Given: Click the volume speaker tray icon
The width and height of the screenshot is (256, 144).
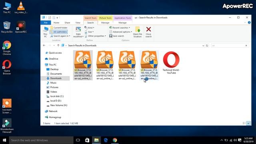Looking at the screenshot, I should (235, 140).
